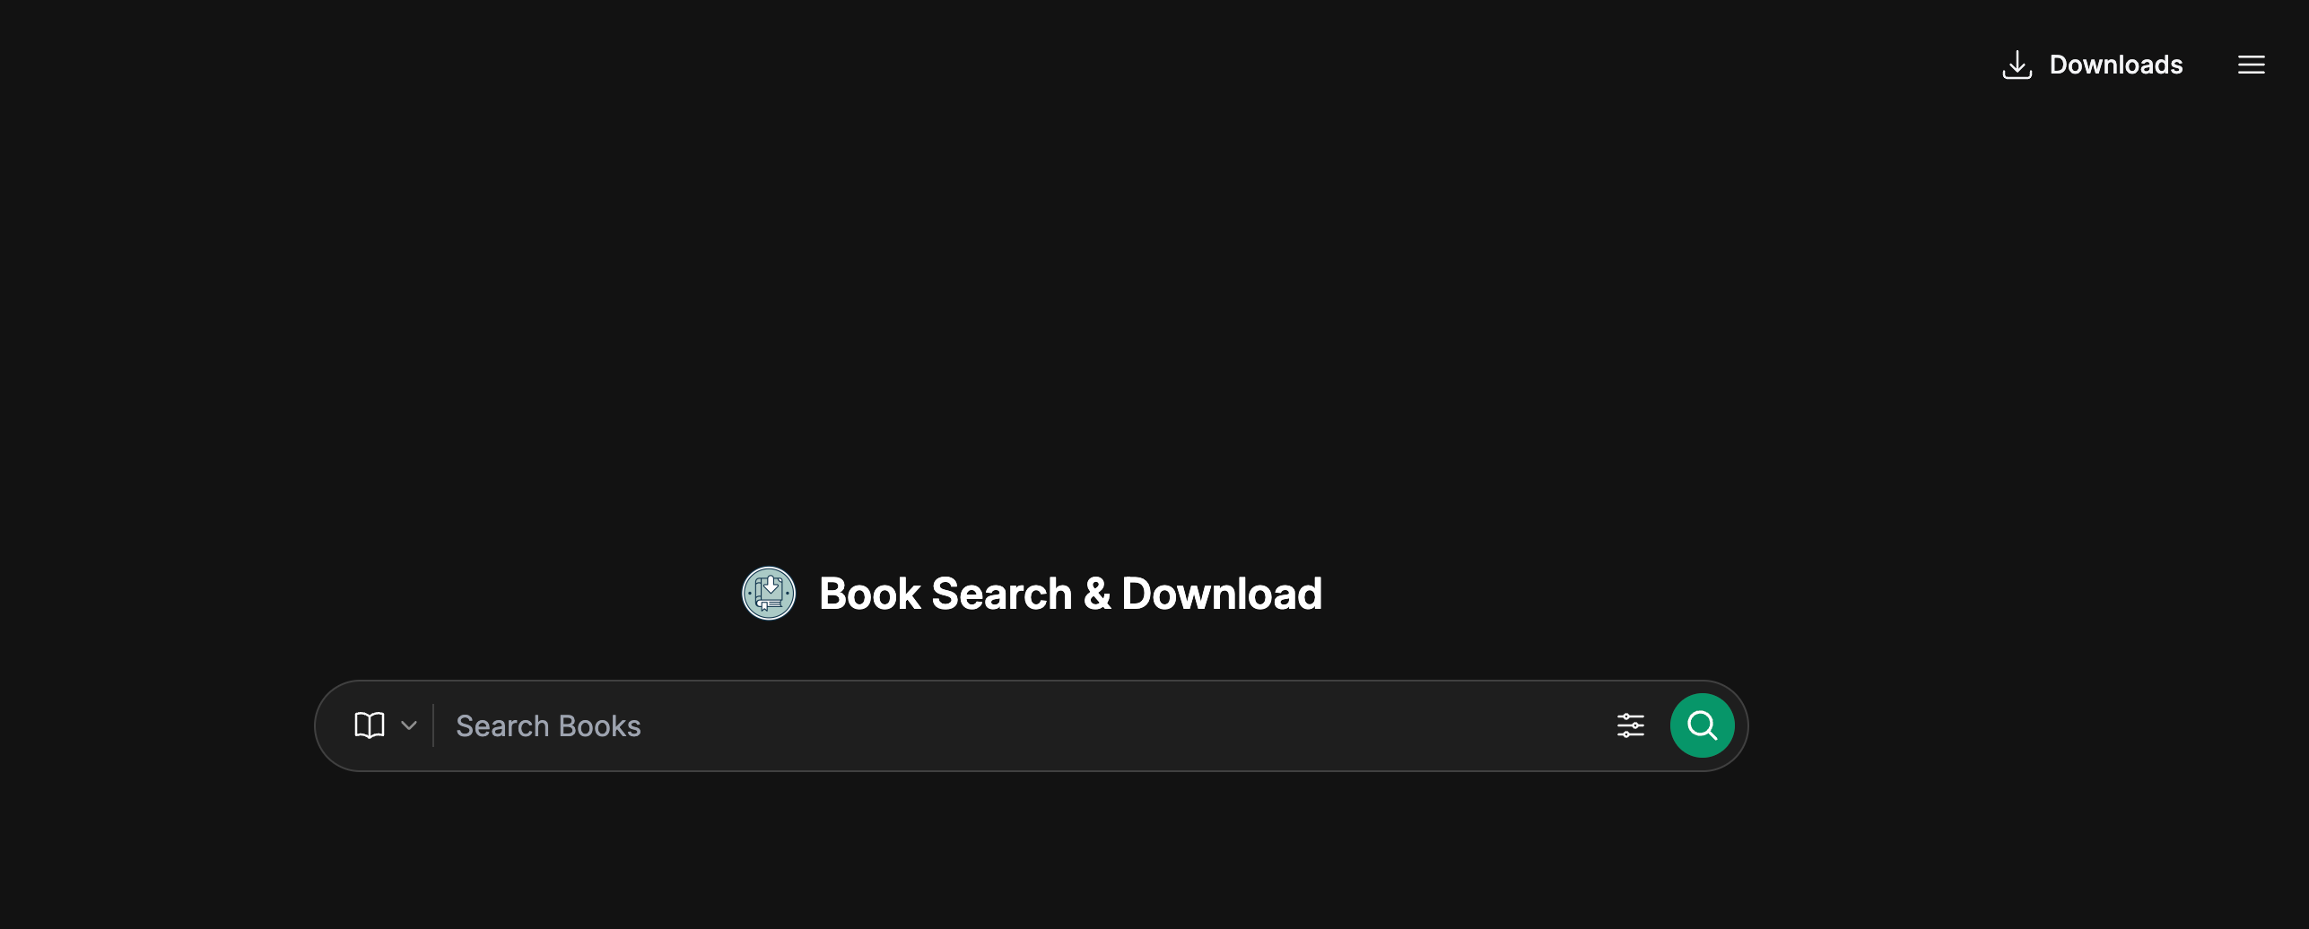Click inside the Search Books placeholder

548,725
